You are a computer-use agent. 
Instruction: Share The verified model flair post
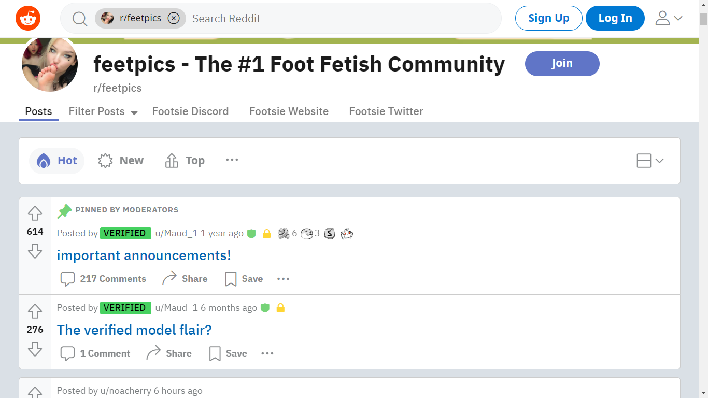click(169, 353)
